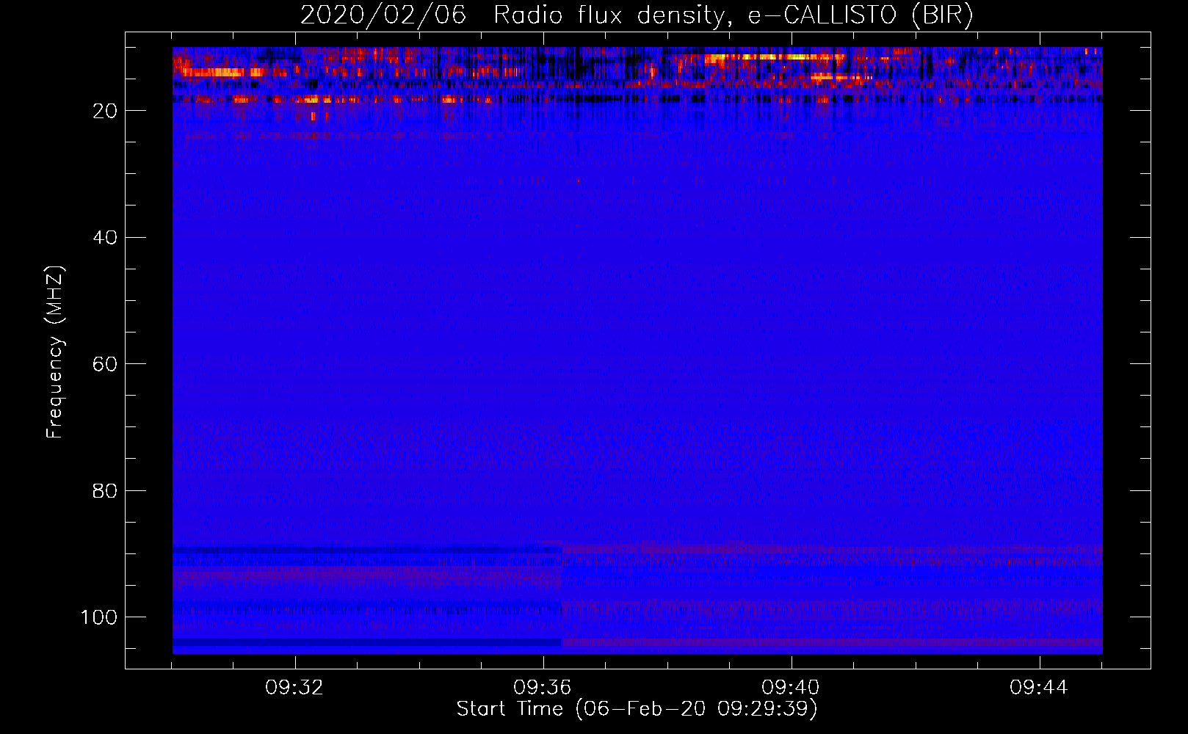The width and height of the screenshot is (1188, 734).
Task: Click the 100 MHz frequency tick label
Action: coord(99,617)
